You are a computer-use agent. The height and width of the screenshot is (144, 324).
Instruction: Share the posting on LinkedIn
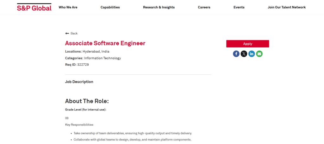point(252,54)
